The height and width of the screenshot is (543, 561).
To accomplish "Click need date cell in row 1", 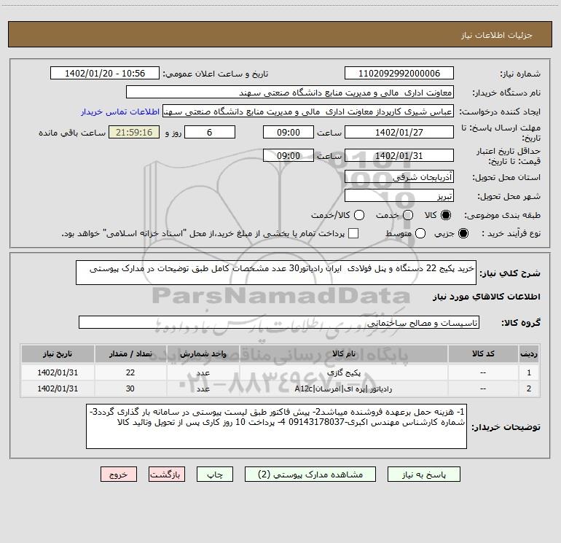I will click(x=58, y=372).
